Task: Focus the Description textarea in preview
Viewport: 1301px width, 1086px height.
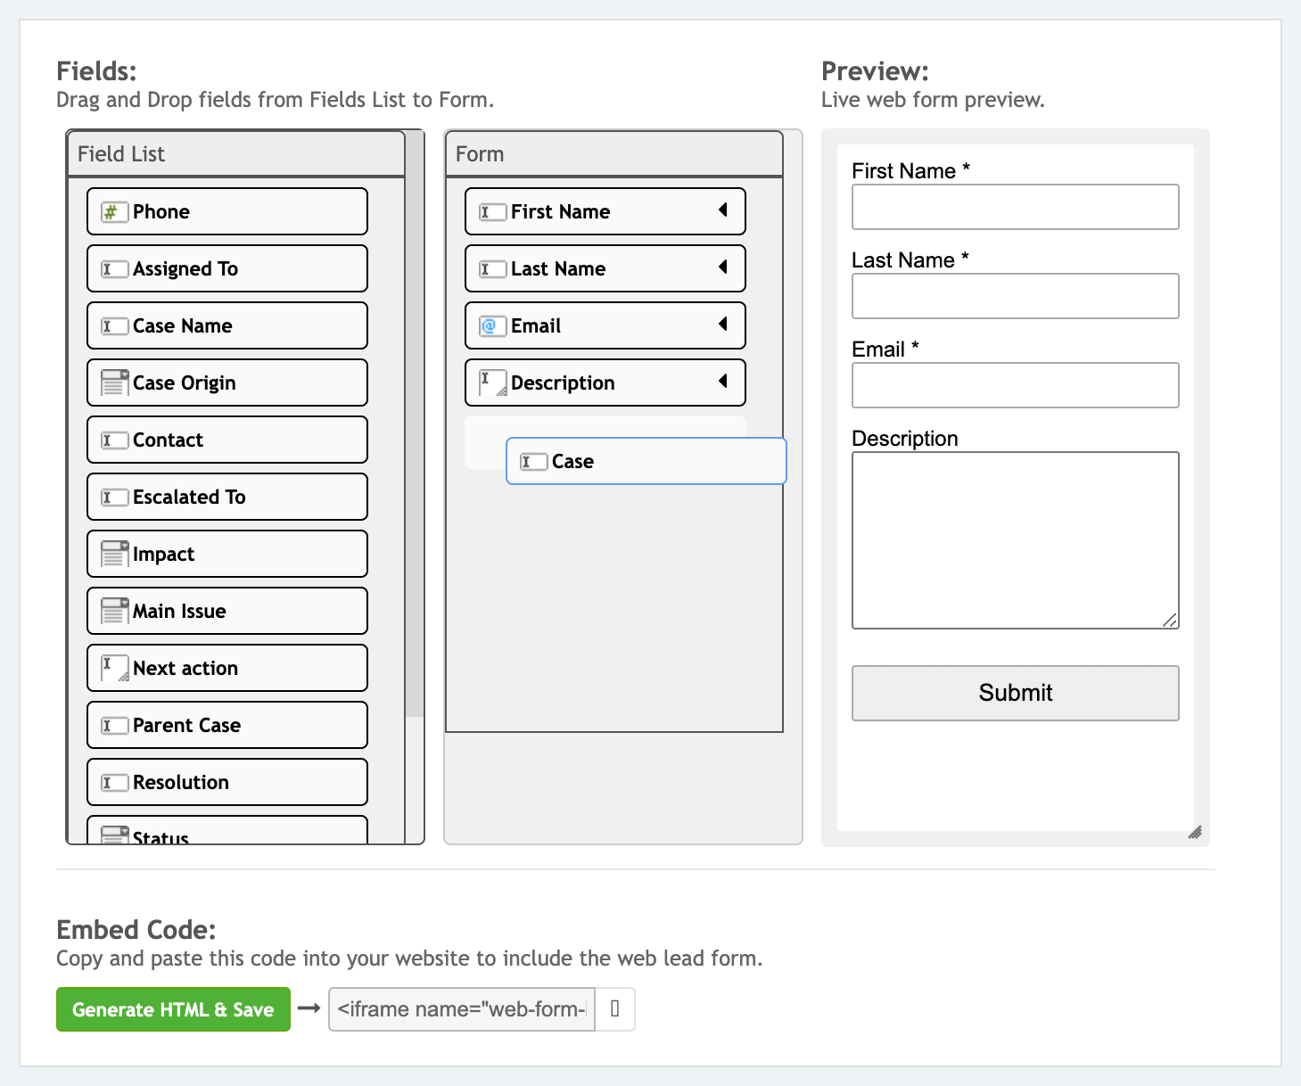Action: (x=1015, y=539)
